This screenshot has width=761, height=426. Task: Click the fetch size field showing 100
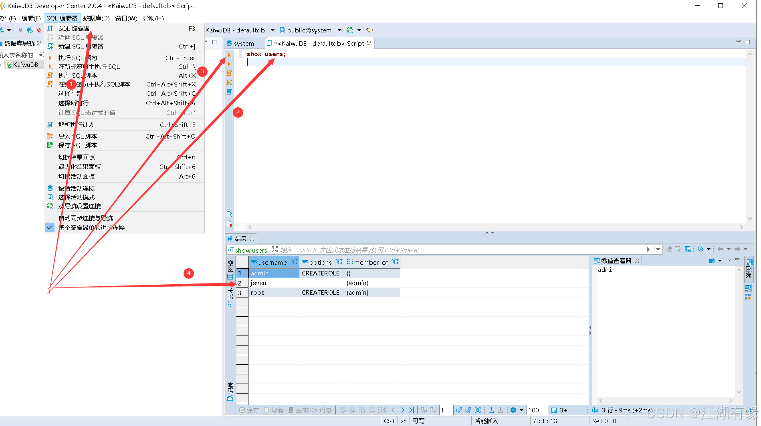coord(537,410)
